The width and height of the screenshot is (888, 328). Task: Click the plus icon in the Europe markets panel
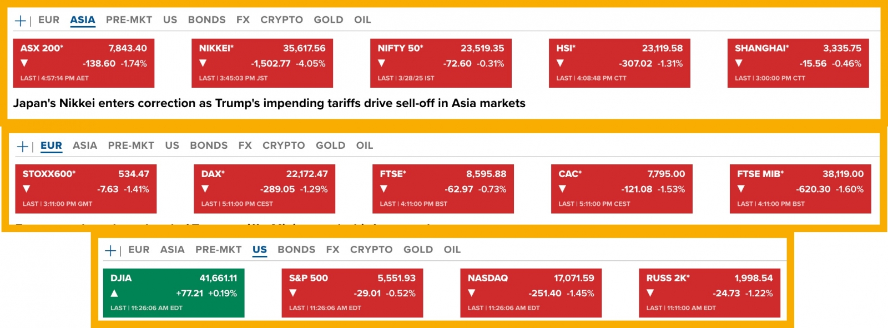22,147
